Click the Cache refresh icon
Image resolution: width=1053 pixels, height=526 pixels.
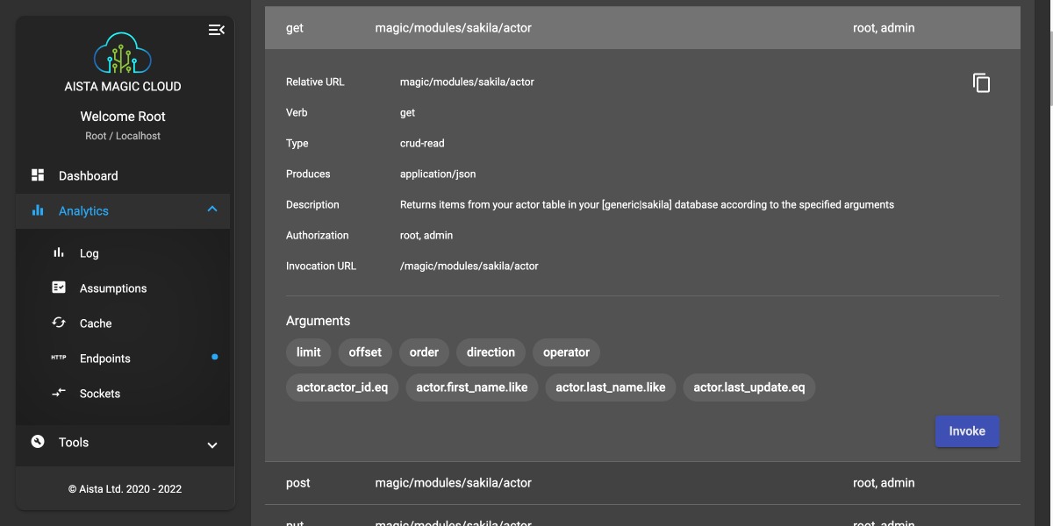click(x=59, y=323)
